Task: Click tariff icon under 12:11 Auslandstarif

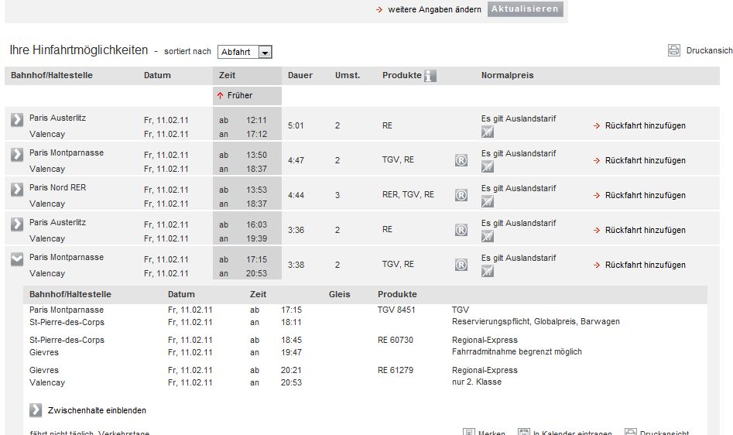Action: tap(488, 132)
